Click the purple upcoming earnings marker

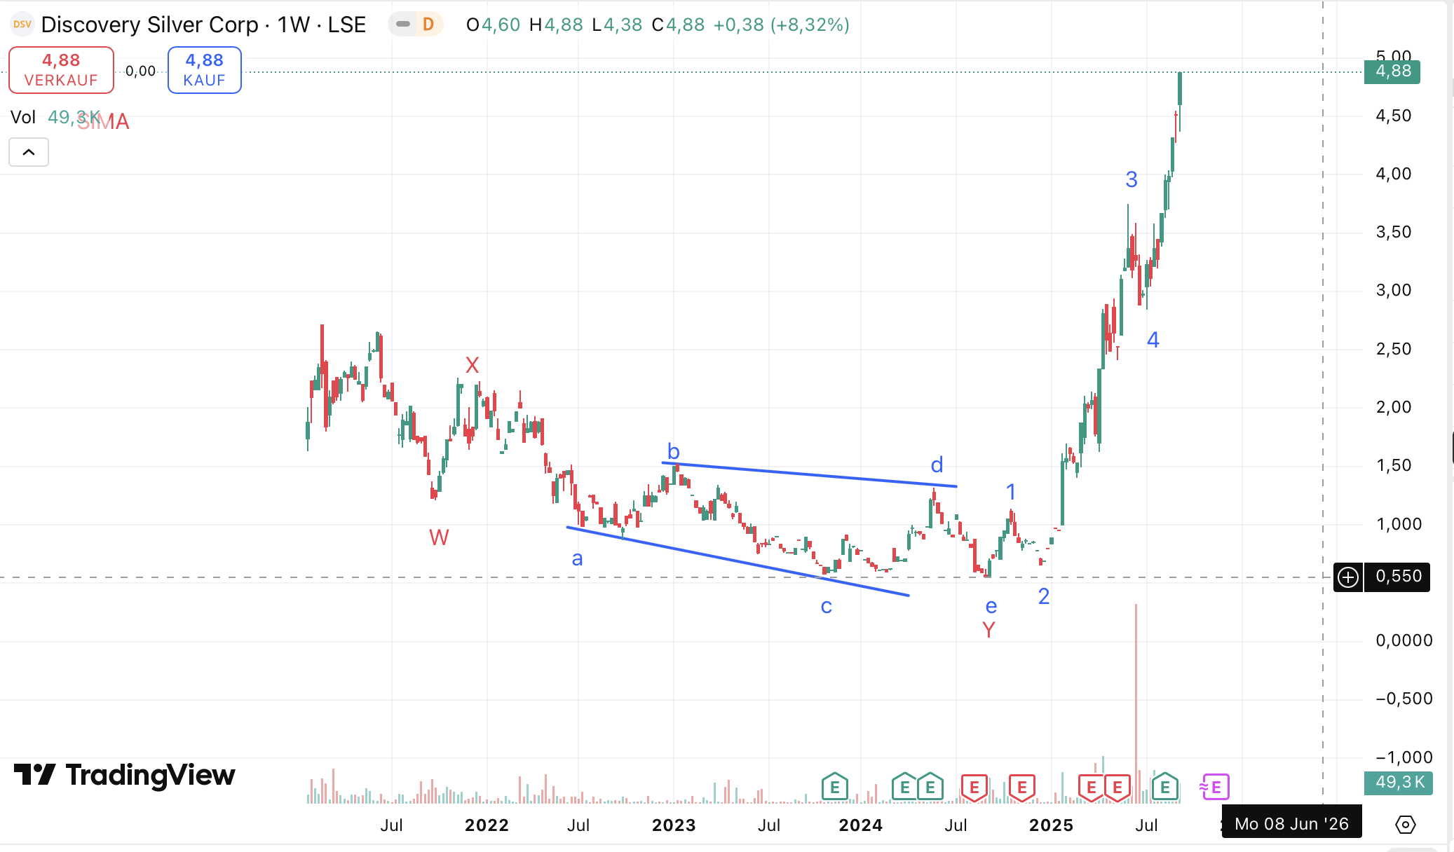(x=1216, y=787)
